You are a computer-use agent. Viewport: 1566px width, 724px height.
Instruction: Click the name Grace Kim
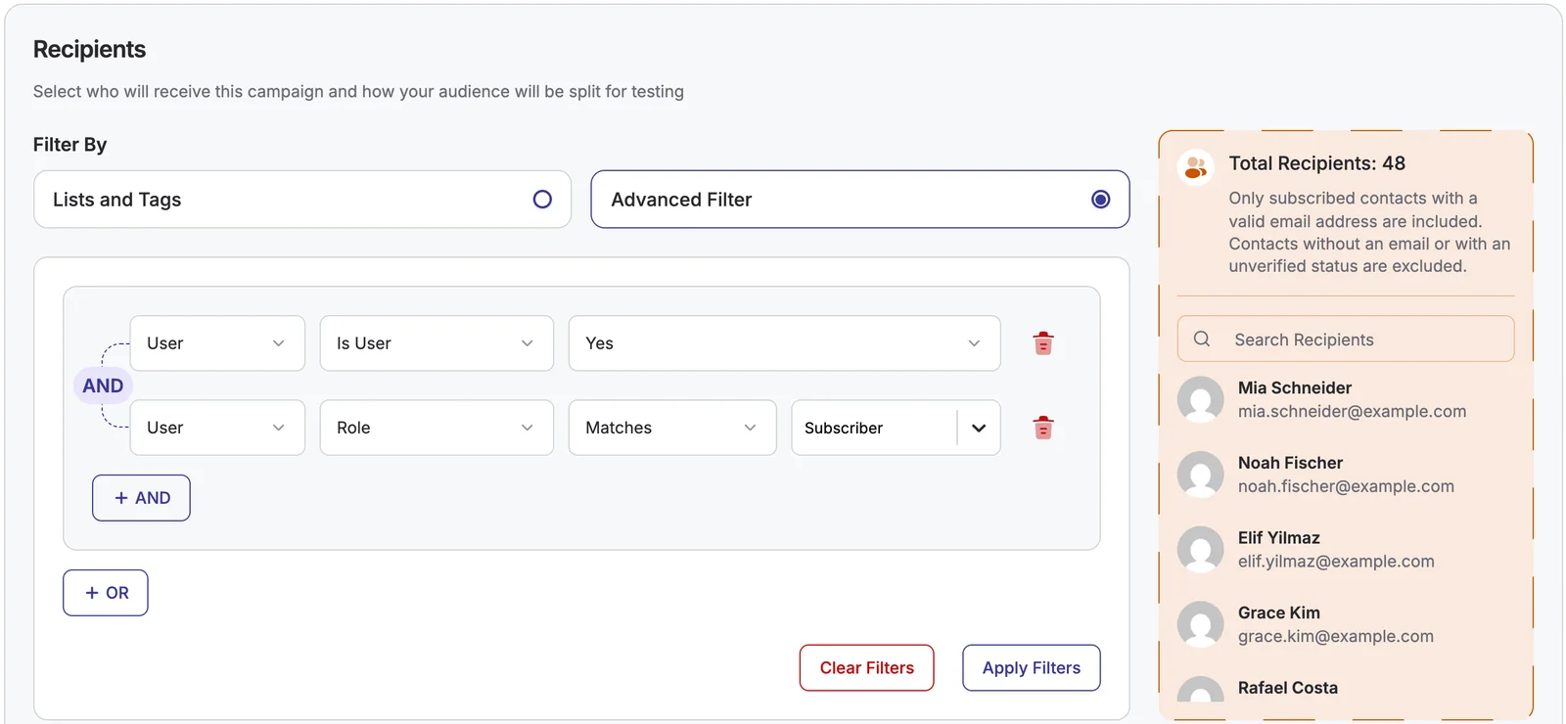1279,612
